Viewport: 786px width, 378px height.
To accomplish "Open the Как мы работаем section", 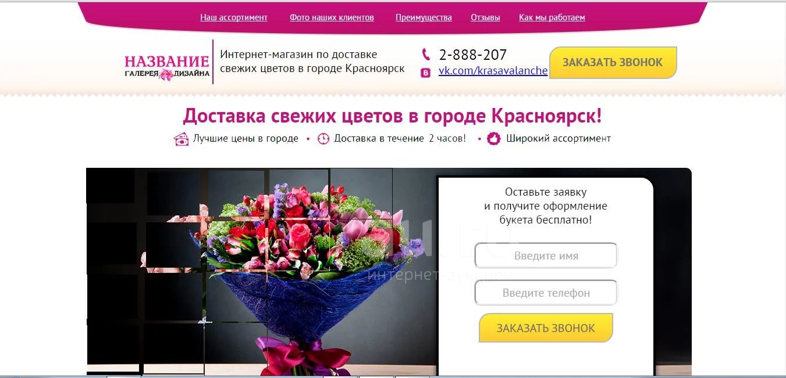I will [552, 17].
